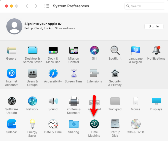The width and height of the screenshot is (168, 141).
Task: Open Mission Control settings
Action: tap(74, 51)
